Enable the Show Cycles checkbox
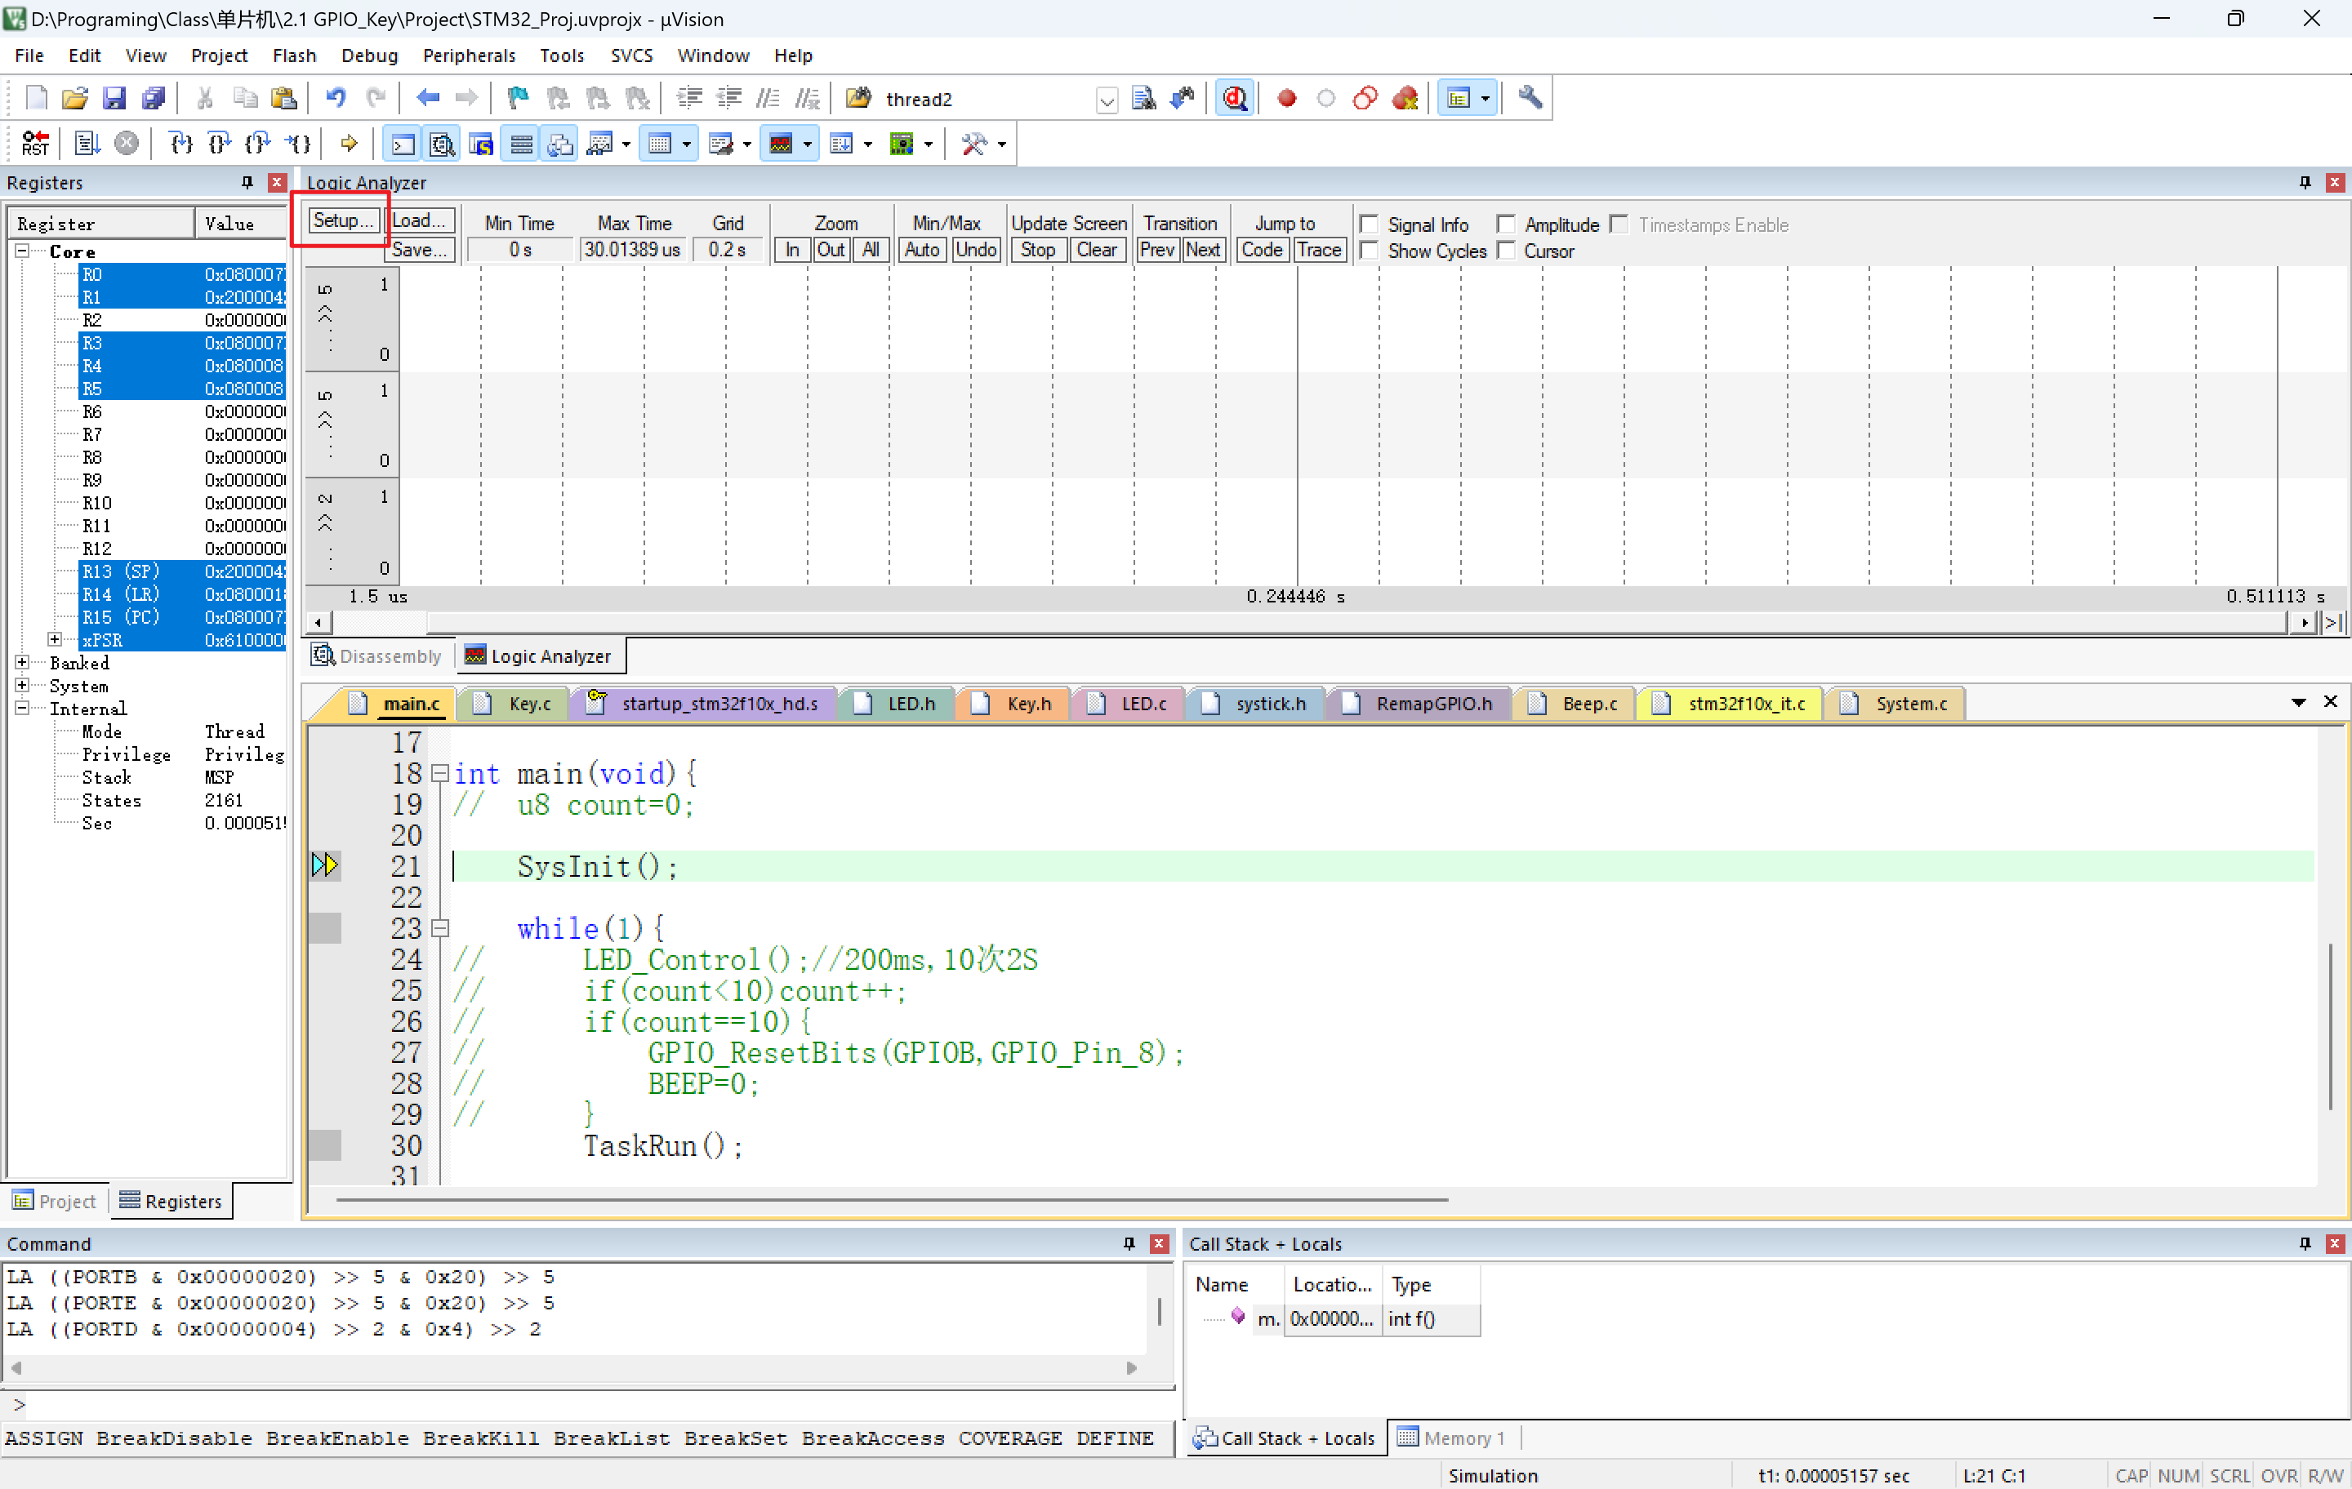This screenshot has width=2352, height=1489. coord(1370,251)
